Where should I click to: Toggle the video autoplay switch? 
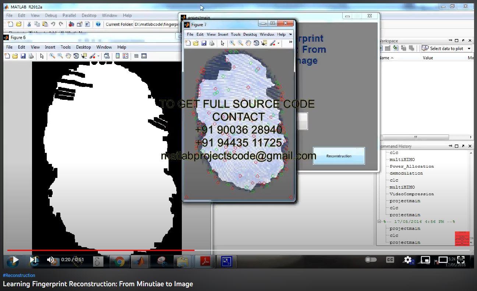click(371, 260)
